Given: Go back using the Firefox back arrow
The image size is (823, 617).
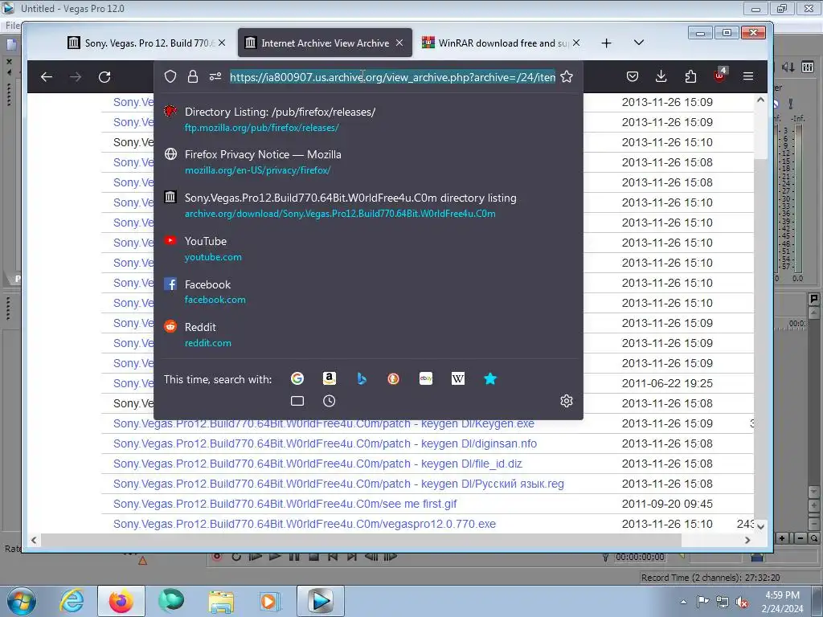Looking at the screenshot, I should [46, 77].
